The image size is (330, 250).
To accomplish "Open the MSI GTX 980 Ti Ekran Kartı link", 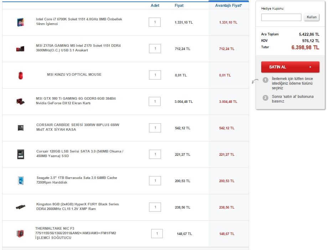I will pyautogui.click(x=76, y=101).
